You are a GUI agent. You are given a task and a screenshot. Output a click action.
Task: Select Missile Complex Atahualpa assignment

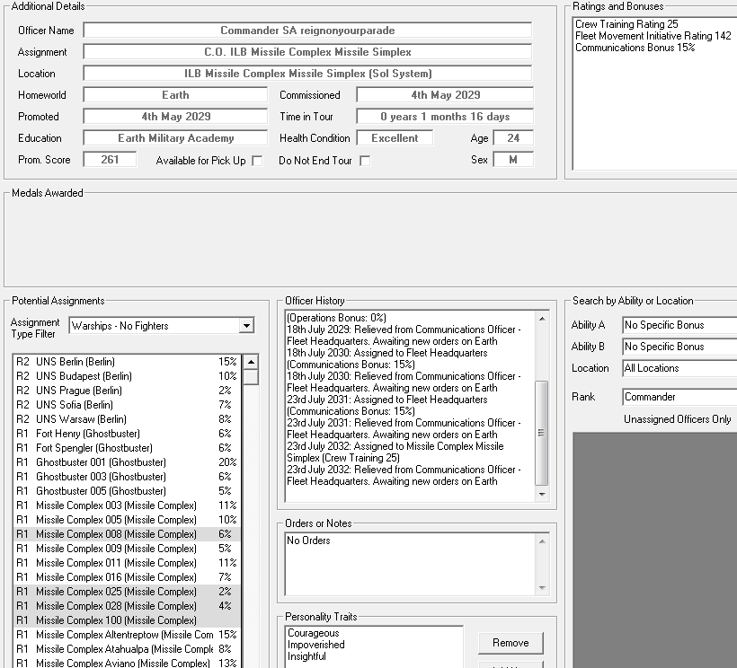click(x=127, y=649)
